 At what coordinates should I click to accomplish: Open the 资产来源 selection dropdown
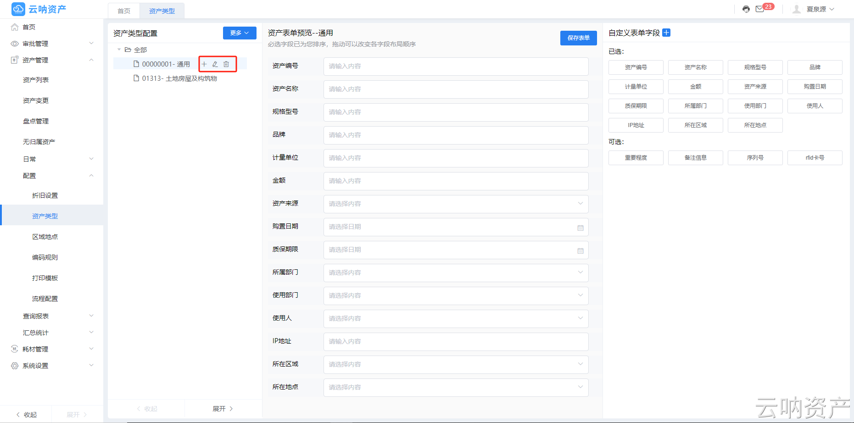pos(456,204)
